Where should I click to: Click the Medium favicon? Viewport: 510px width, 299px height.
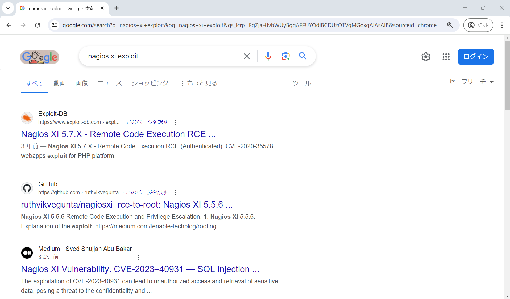pyautogui.click(x=27, y=253)
